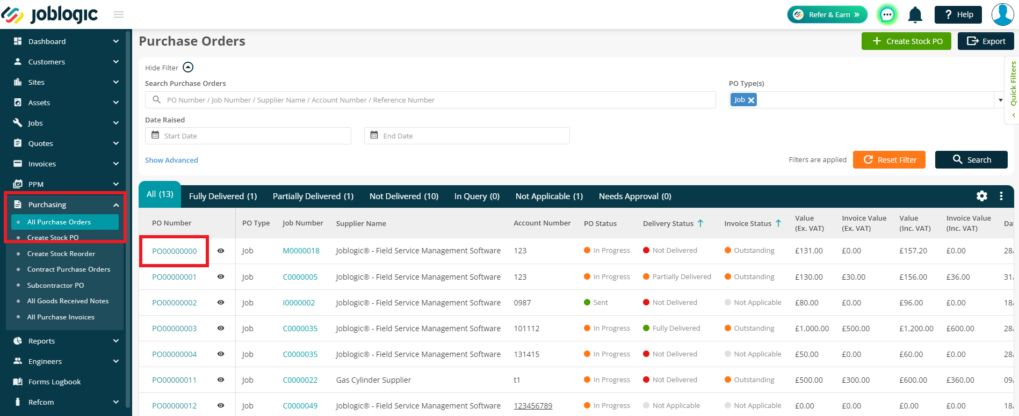Viewport: 1019px width, 416px height.
Task: Collapse the filter with Hide Filter toggle
Action: 188,67
